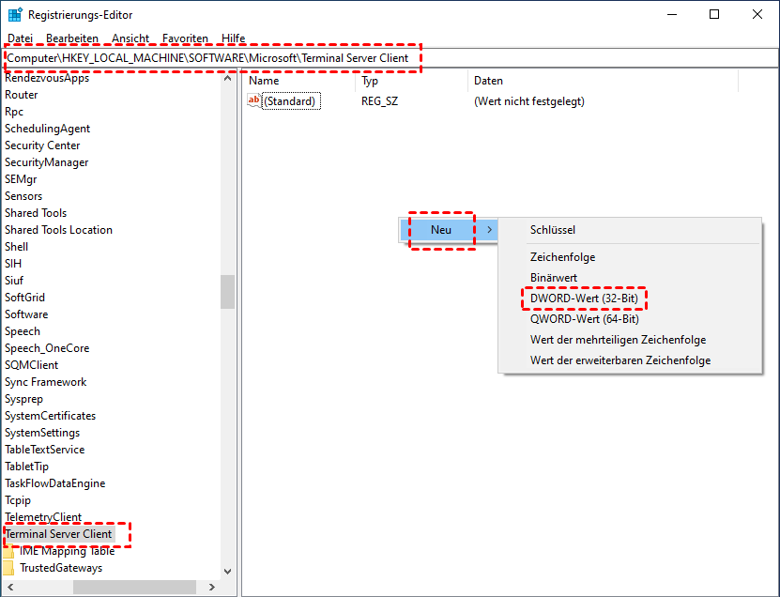The height and width of the screenshot is (597, 780).
Task: Expand the Neu submenu arrow
Action: [489, 230]
